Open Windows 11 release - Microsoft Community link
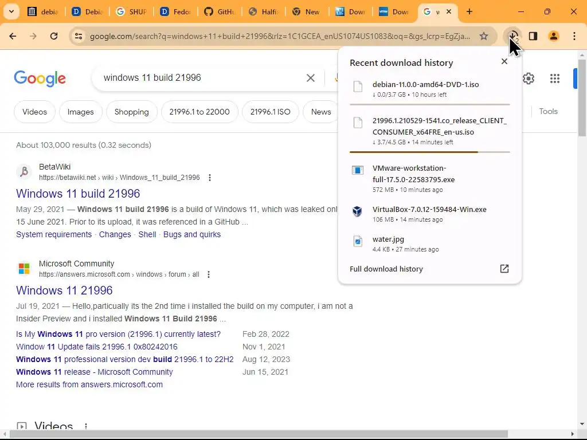Screen dimensions: 587x440 point(95,372)
